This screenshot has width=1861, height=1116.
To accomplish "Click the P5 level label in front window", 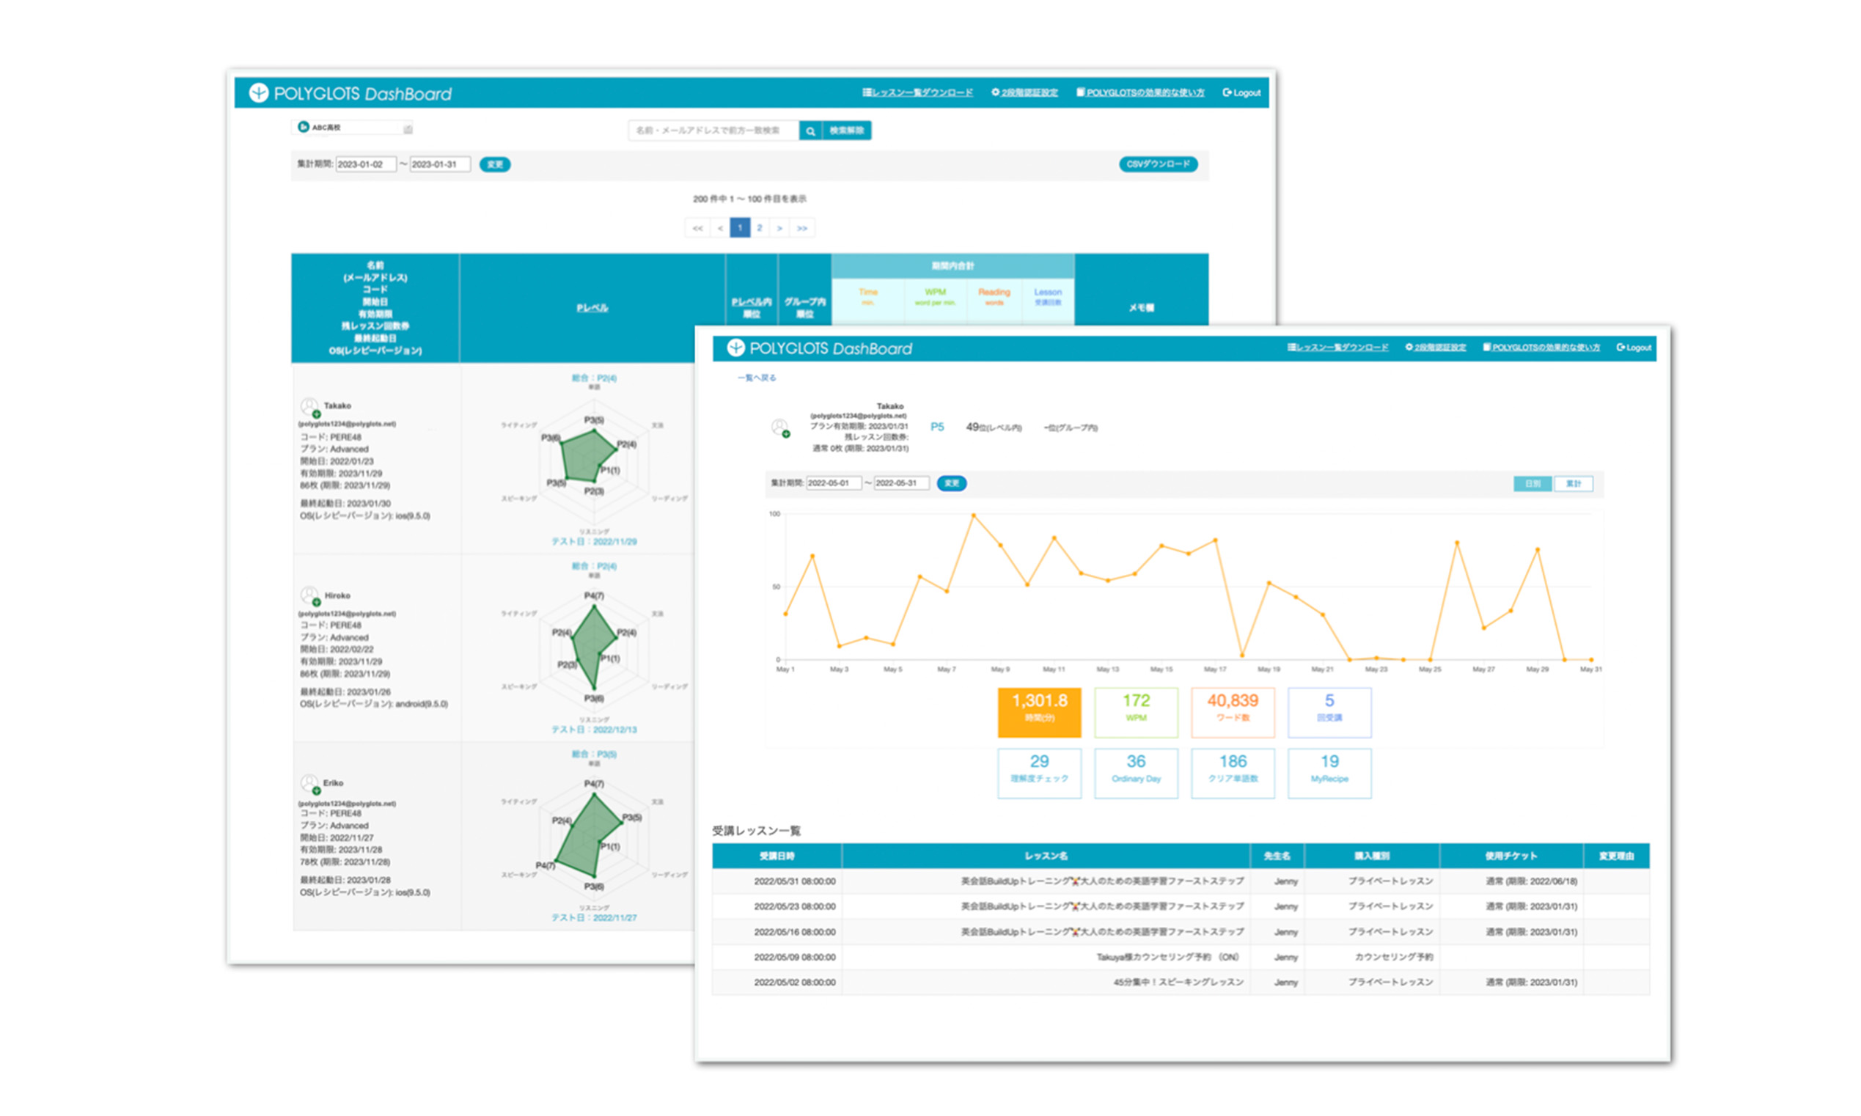I will point(937,427).
